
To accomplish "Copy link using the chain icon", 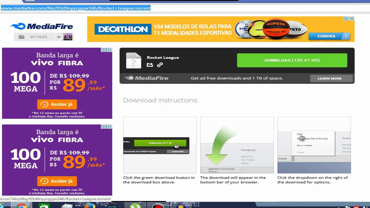I will click(x=160, y=65).
